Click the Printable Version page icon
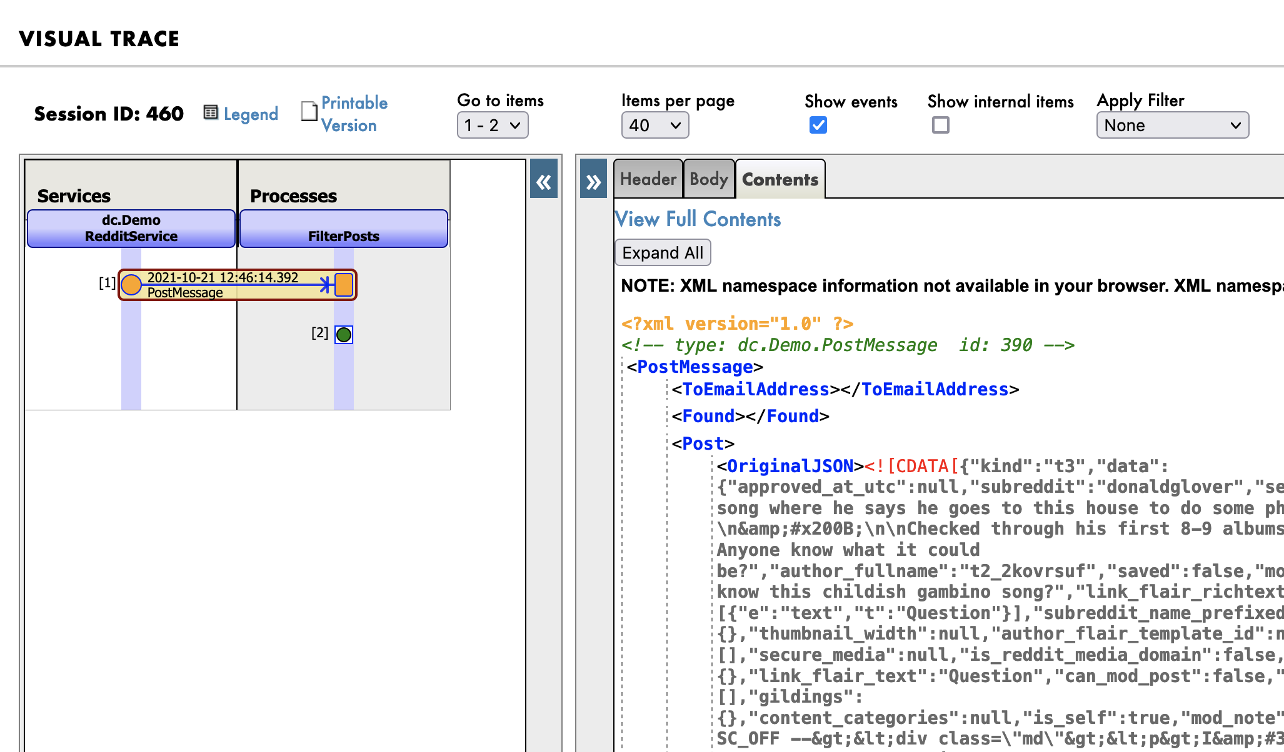Image resolution: width=1284 pixels, height=752 pixels. coord(309,111)
